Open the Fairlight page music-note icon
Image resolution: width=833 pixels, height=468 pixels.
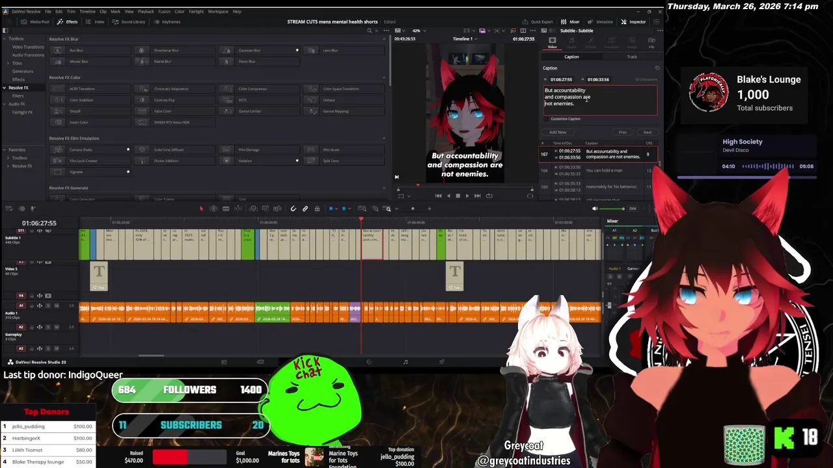[x=405, y=362]
